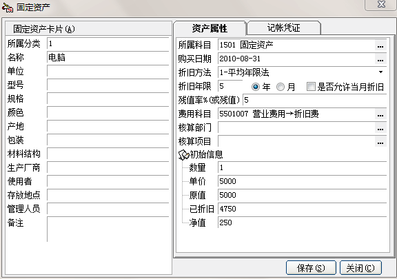Image resolution: width=397 pixels, height=279 pixels.
Task: Open the 1-平均年限法 combo box
Action: pyautogui.click(x=302, y=72)
